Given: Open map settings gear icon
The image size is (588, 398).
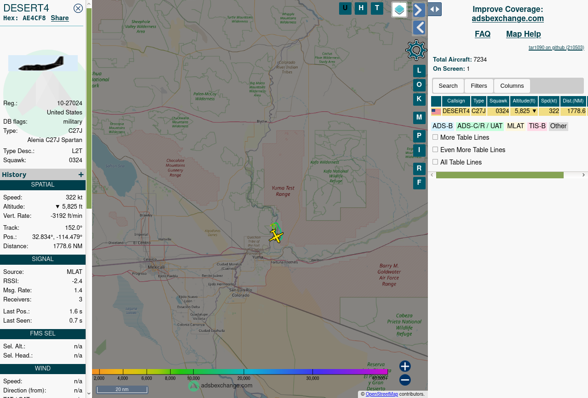Looking at the screenshot, I should tap(416, 50).
